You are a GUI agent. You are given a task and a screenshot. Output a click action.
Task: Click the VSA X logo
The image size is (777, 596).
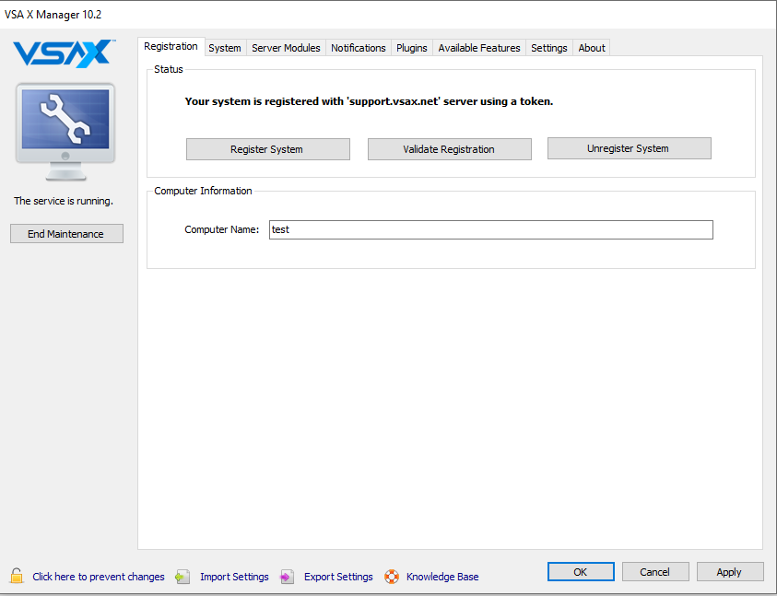[x=64, y=53]
